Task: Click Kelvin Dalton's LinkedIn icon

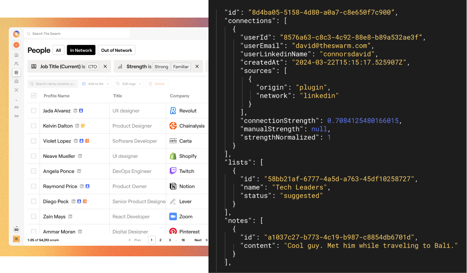Action: tap(77, 126)
